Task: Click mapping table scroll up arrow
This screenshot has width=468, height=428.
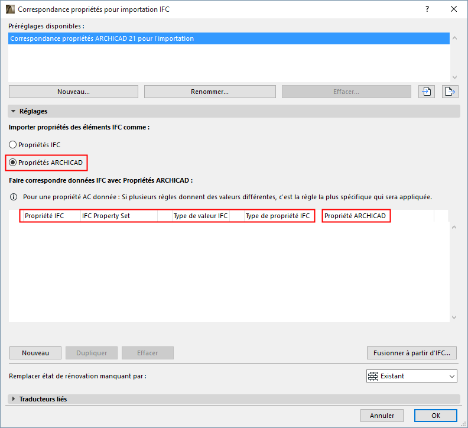Action: (454, 227)
